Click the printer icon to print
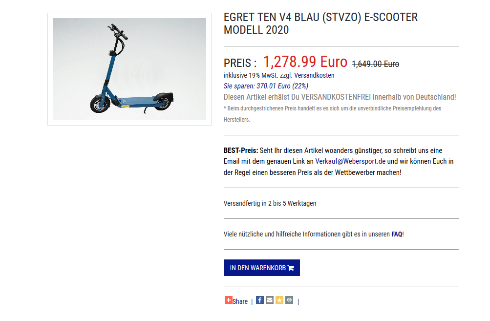The height and width of the screenshot is (321, 490). (289, 300)
